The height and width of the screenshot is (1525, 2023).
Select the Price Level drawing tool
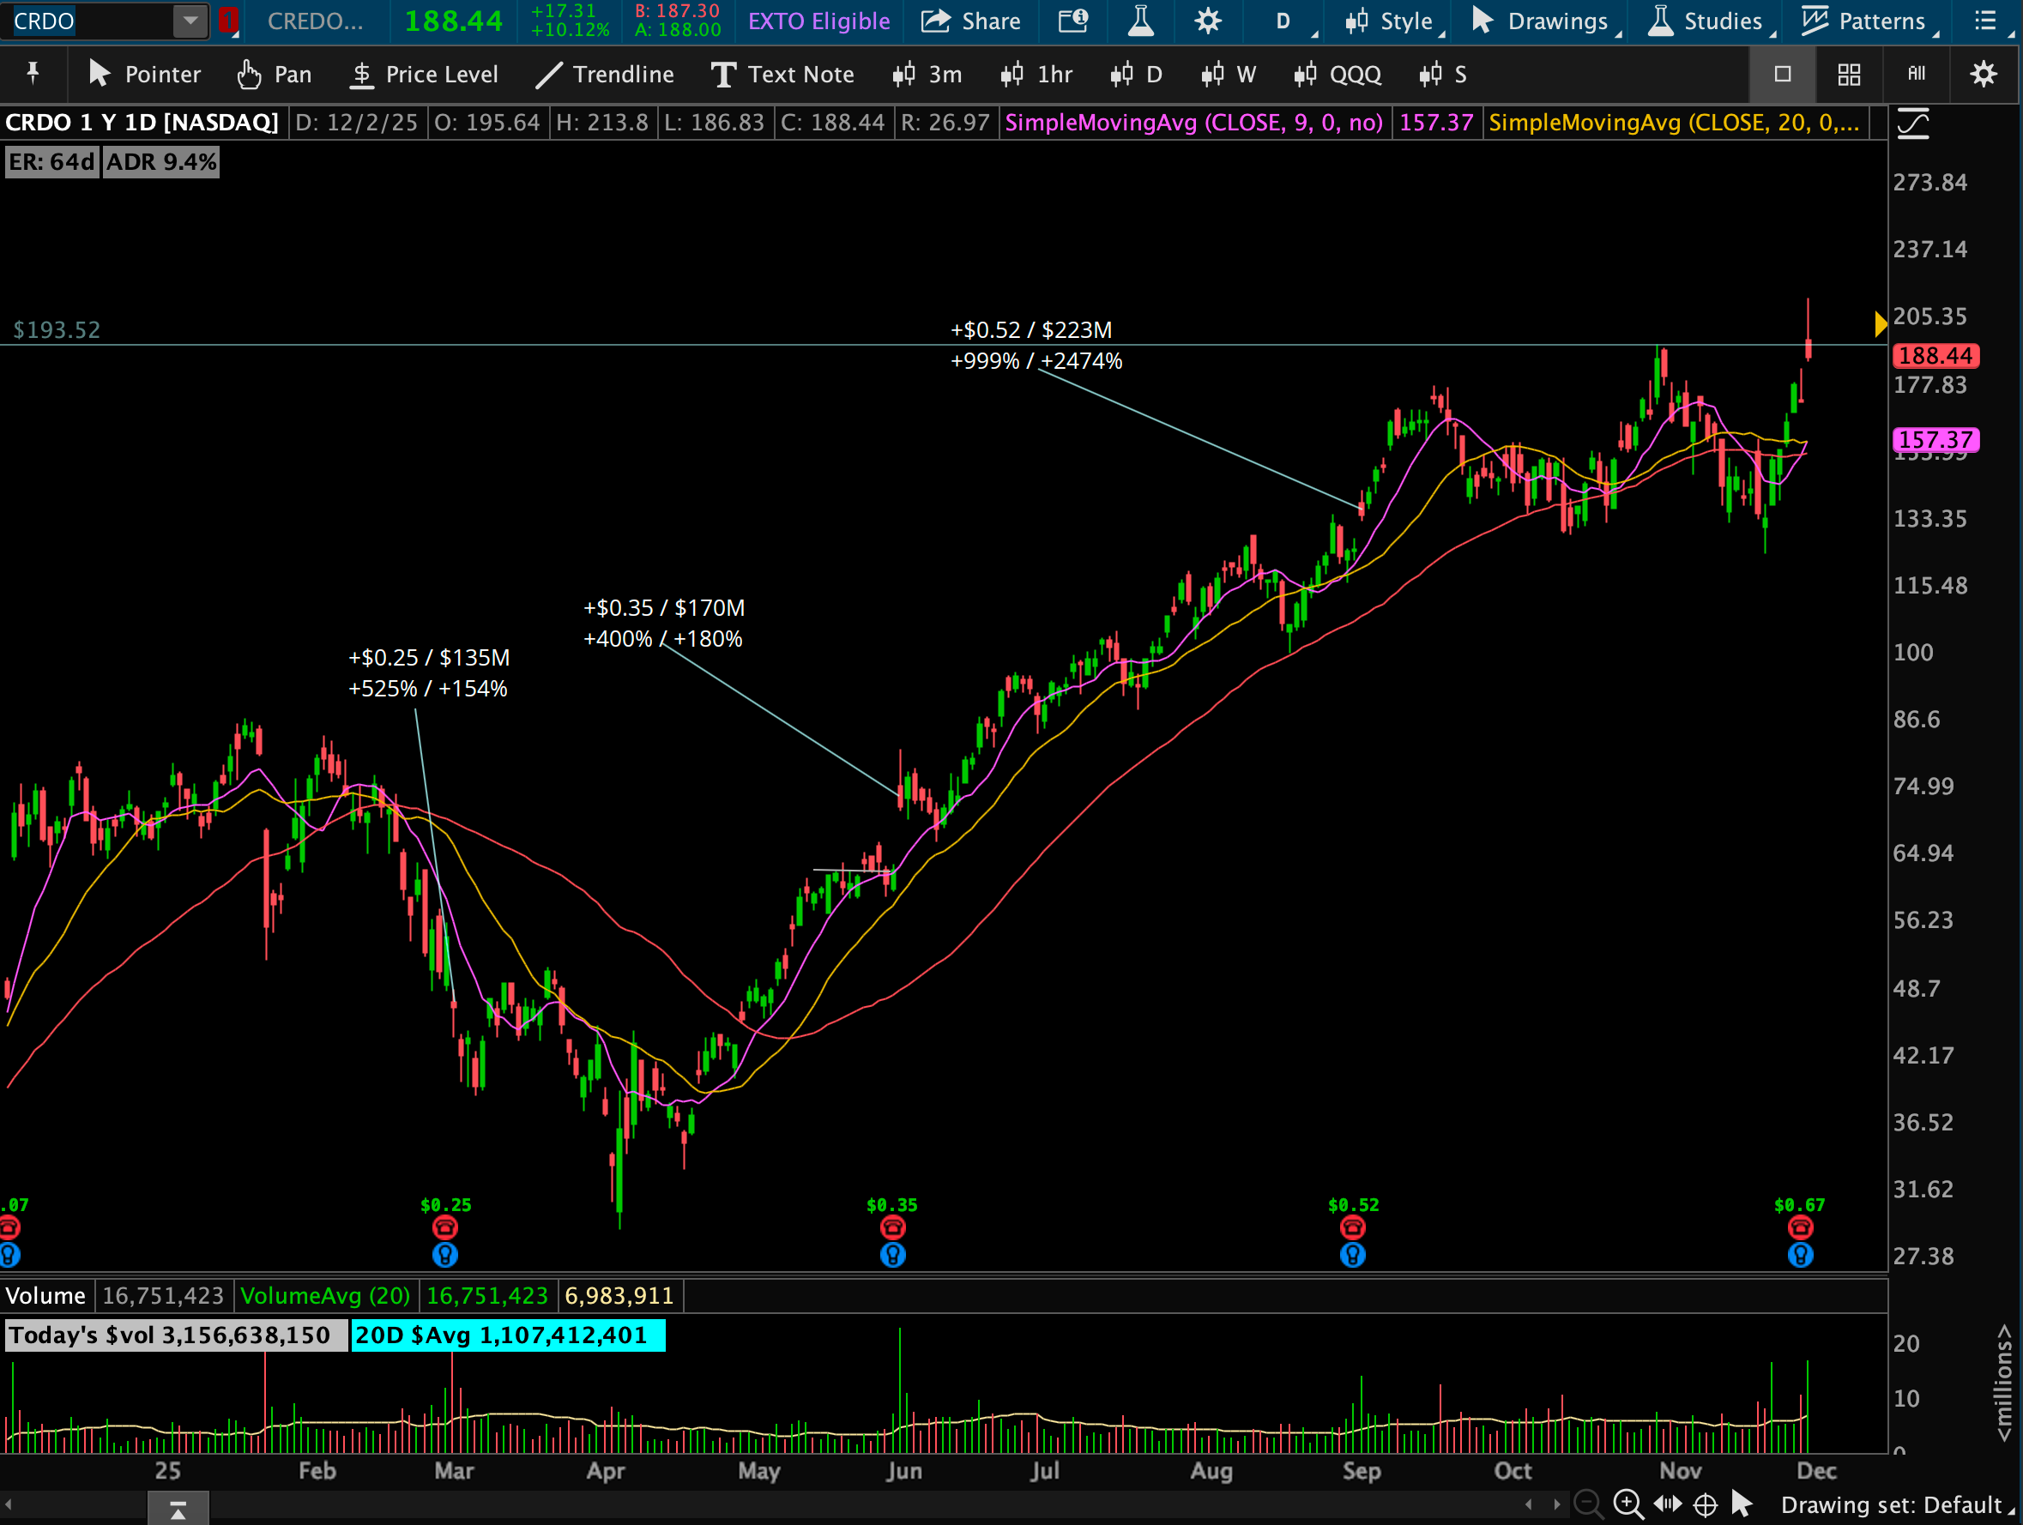coord(424,74)
